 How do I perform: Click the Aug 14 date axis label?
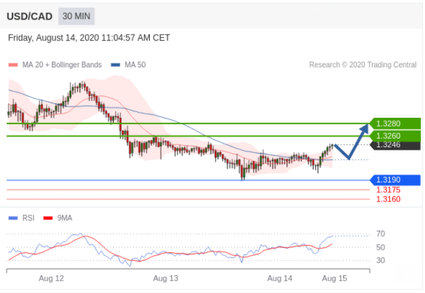pos(280,278)
